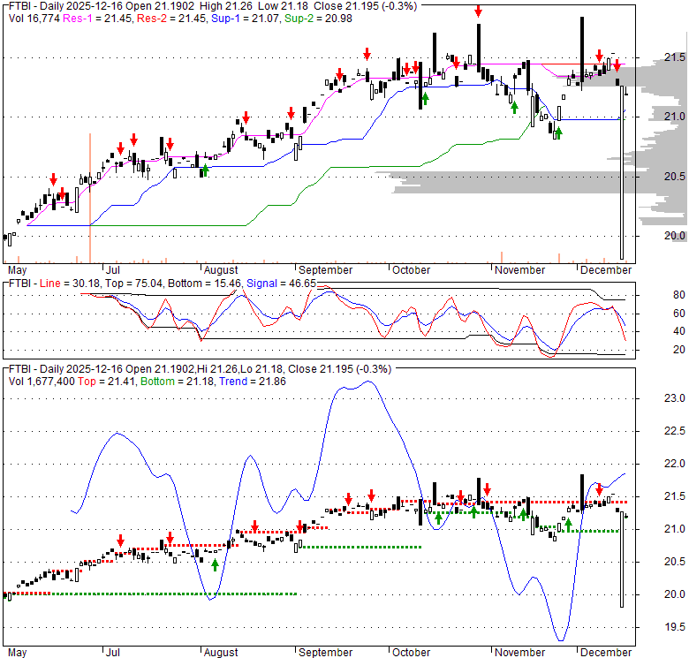Click the green up arrow in August on top chart
689x658 pixels.
pos(205,169)
